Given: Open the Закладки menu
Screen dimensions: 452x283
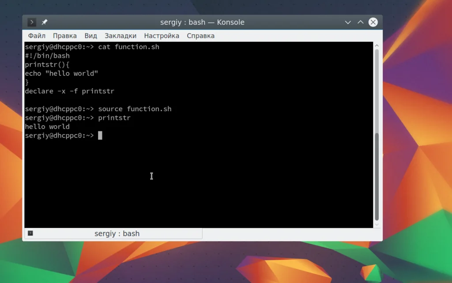Looking at the screenshot, I should coord(121,36).
